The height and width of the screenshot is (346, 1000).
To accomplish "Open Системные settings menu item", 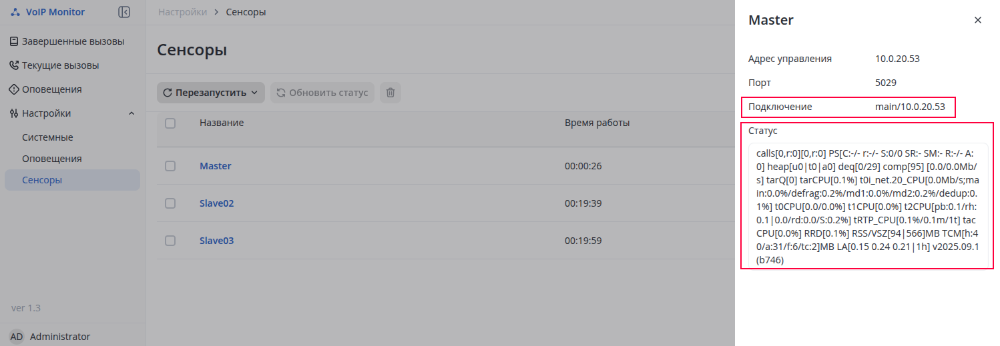I will 47,137.
